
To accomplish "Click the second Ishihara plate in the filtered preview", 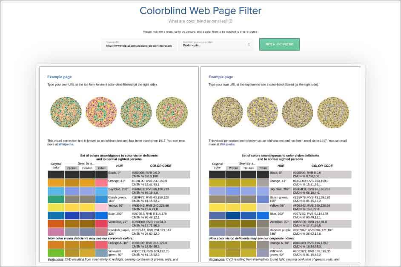I will 262,112.
